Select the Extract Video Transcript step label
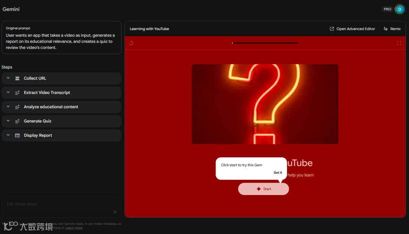The height and width of the screenshot is (234, 409). point(47,93)
